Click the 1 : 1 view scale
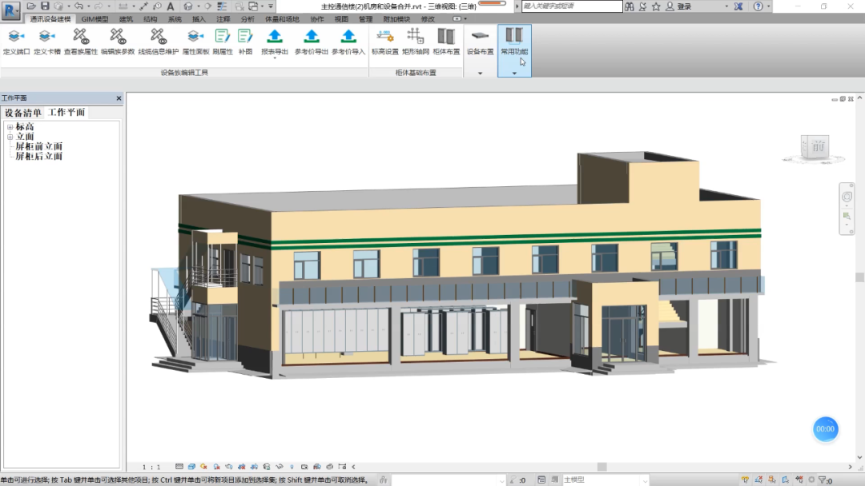The height and width of the screenshot is (486, 865). point(151,467)
